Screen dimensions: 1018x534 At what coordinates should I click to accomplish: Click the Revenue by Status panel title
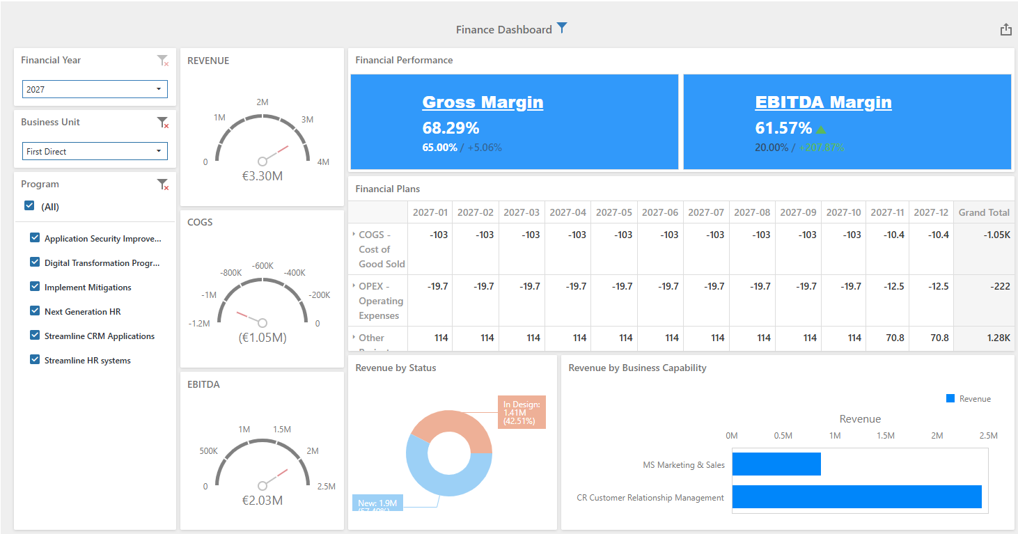396,368
